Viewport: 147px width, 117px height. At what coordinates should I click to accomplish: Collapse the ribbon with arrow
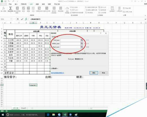[145, 16]
